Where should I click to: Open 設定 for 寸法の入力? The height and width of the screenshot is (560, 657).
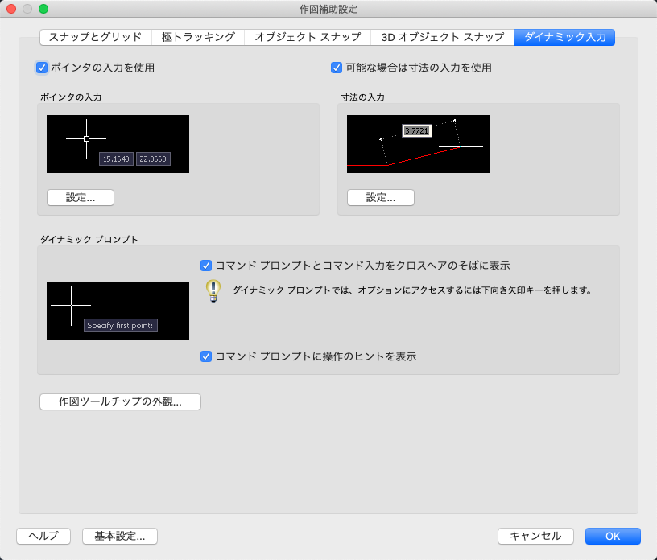(381, 197)
